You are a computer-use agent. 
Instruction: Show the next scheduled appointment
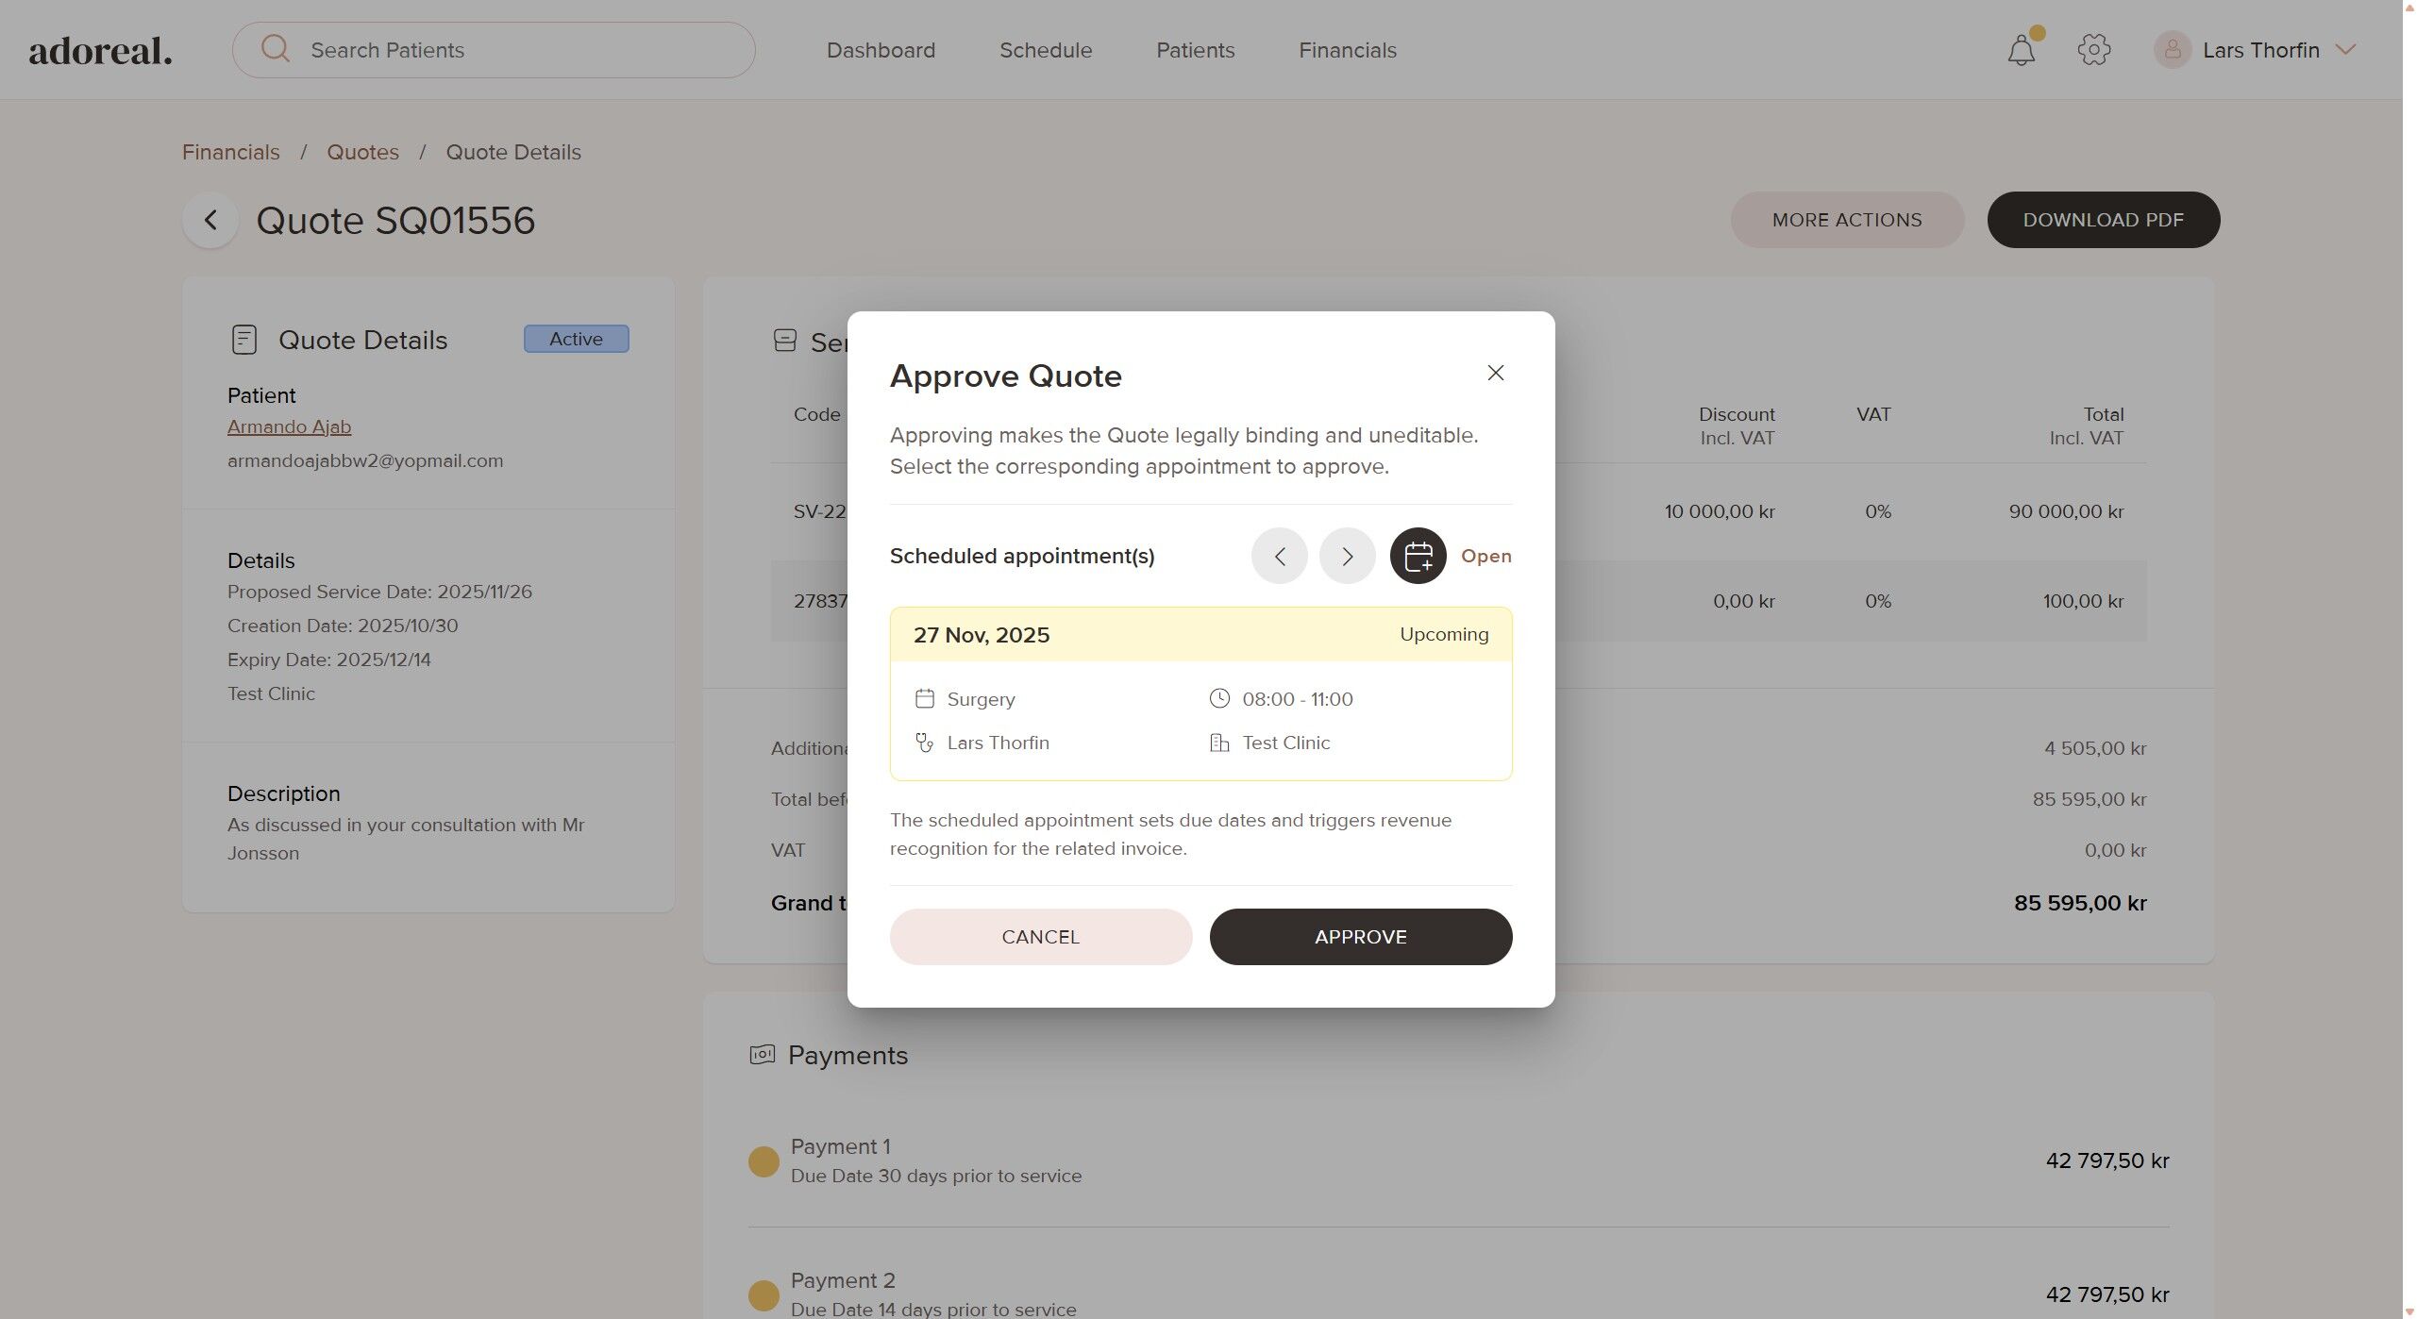click(1347, 556)
